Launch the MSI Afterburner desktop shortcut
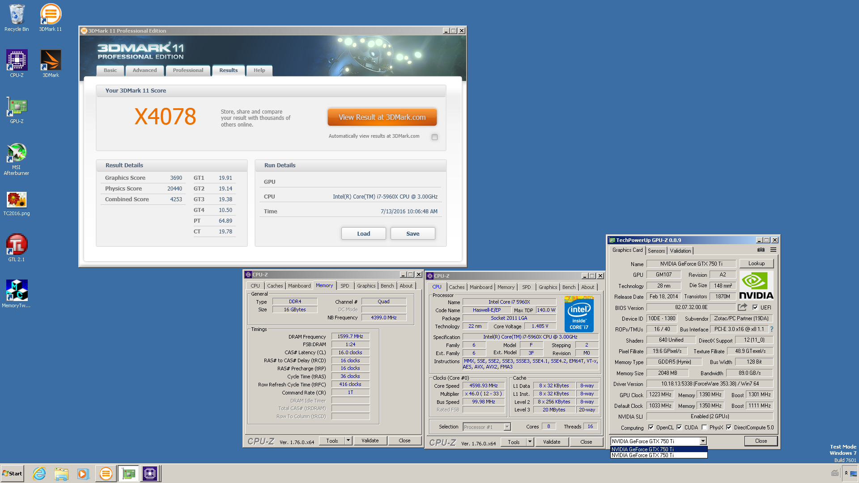The height and width of the screenshot is (483, 859). [x=17, y=159]
